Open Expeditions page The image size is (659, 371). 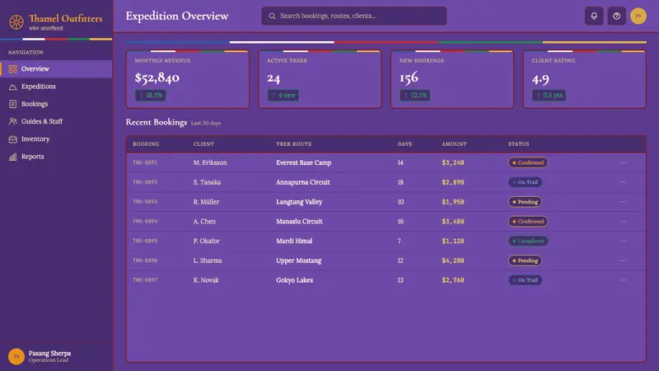coord(56,87)
